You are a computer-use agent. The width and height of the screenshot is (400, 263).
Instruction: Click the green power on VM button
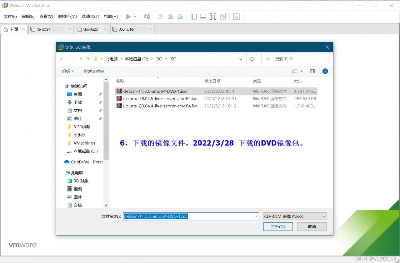tap(128, 17)
